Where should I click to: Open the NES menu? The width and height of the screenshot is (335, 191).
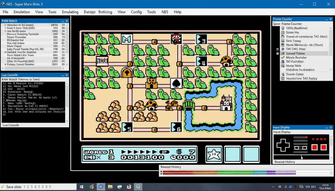165,12
